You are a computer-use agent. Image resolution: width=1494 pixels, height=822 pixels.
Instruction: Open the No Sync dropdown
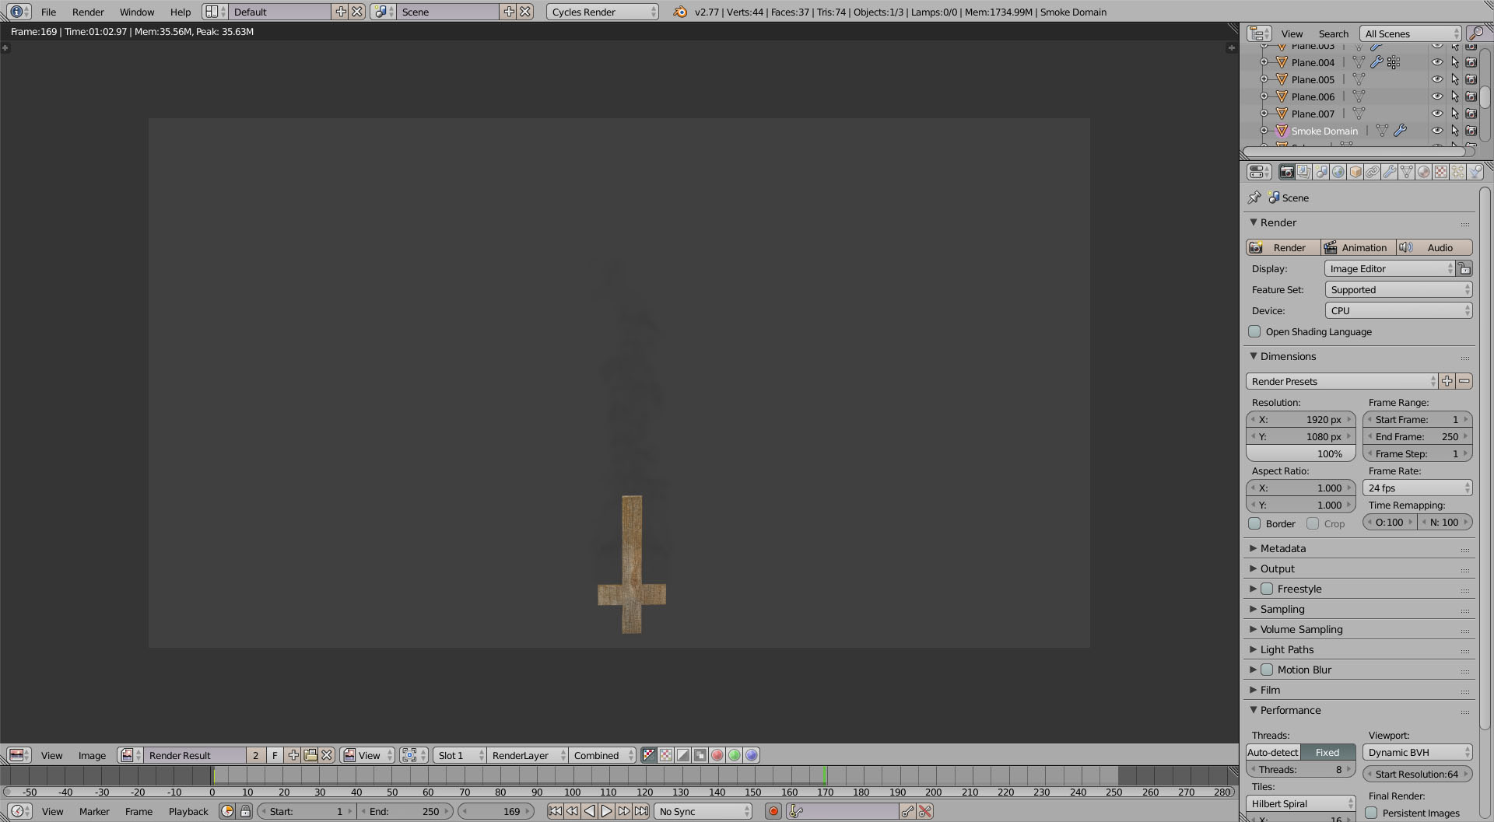703,811
